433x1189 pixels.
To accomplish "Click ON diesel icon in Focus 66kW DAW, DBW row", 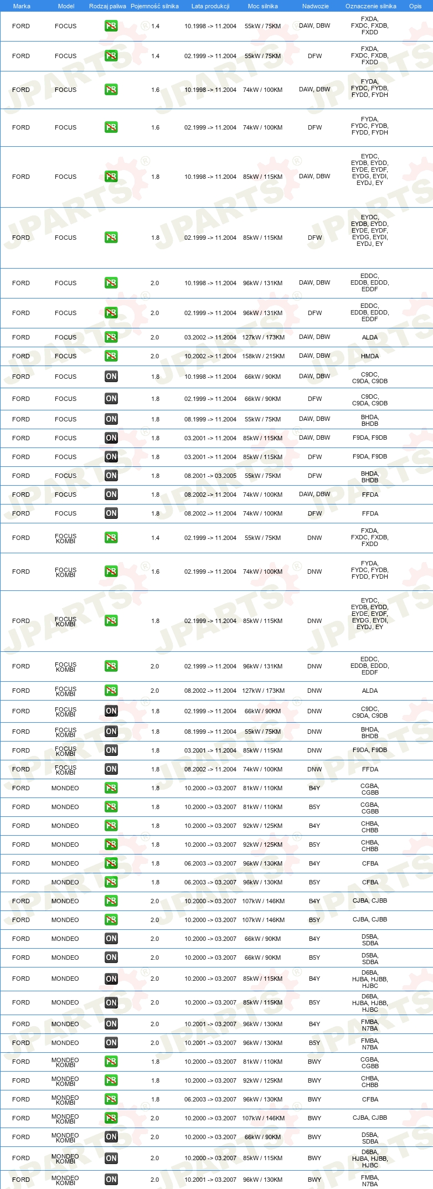I will point(111,377).
